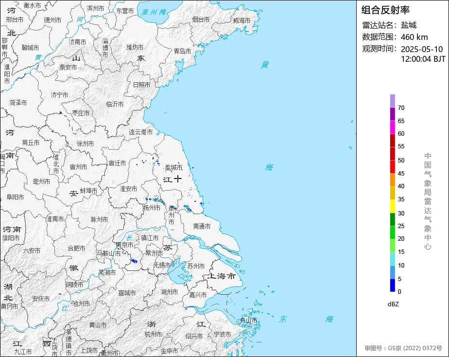This screenshot has height=357, width=449.
Task: Click the 宁波市 city label
Action: click(x=222, y=334)
